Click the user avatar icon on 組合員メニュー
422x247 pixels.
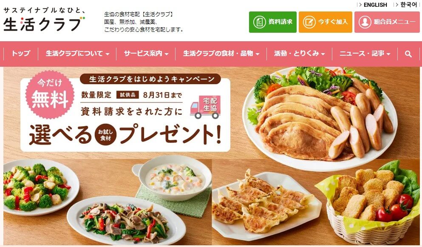tap(365, 22)
